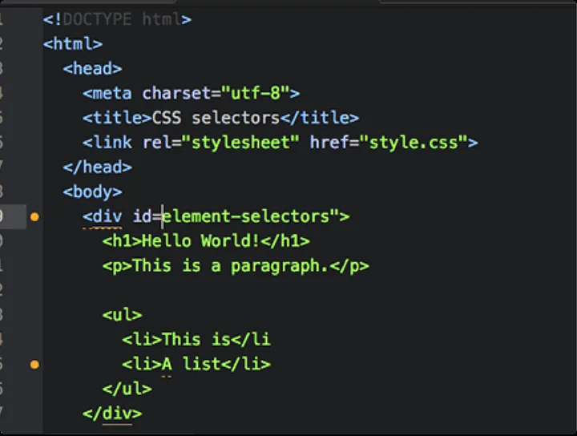Click the list item text 'A list'
Image resolution: width=577 pixels, height=436 pixels.
point(191,364)
